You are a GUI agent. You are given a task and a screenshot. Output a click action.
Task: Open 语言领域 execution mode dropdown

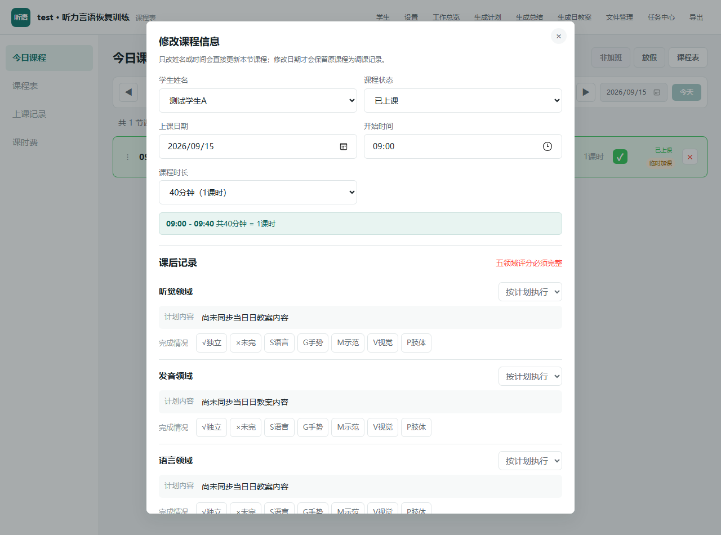(530, 461)
